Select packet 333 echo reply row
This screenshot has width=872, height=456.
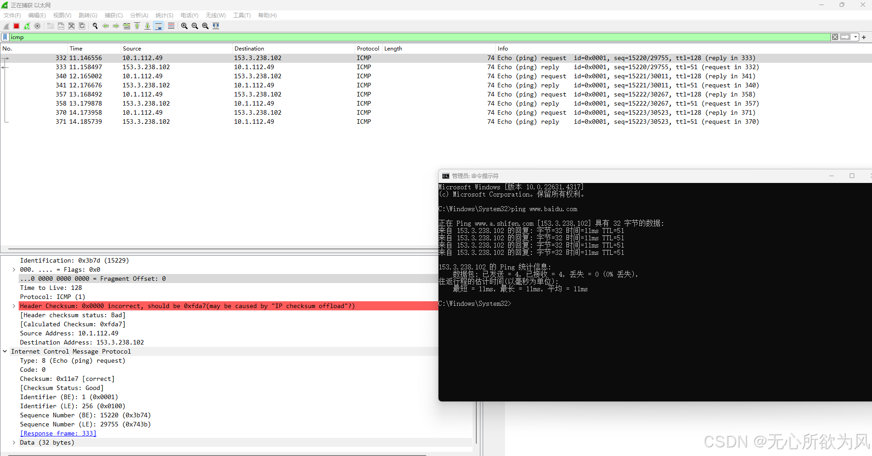436,67
